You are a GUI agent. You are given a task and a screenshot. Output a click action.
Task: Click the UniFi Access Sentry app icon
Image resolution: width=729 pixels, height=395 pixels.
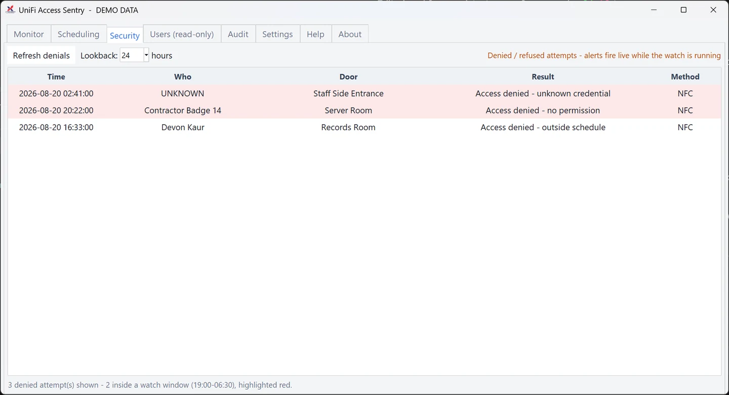pyautogui.click(x=10, y=10)
